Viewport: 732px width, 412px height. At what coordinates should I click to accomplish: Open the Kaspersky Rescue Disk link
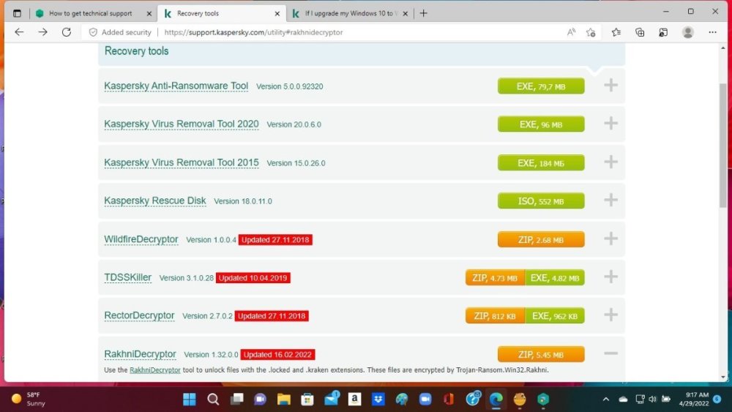click(x=155, y=201)
